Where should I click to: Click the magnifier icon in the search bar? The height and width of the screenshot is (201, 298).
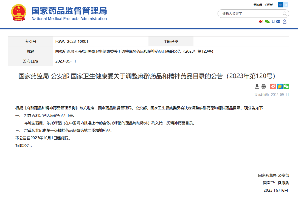(x=285, y=14)
